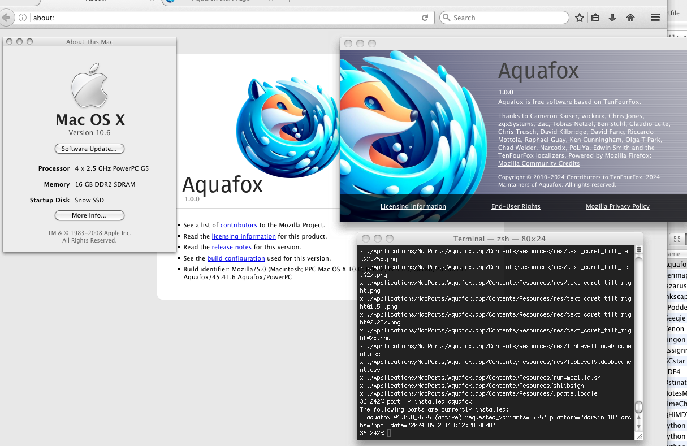The height and width of the screenshot is (446, 687).
Task: Open the End-User Rights link
Action: point(515,206)
